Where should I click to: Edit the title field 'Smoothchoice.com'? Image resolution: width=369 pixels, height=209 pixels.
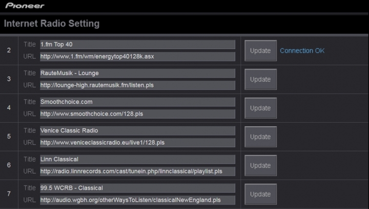pos(137,102)
